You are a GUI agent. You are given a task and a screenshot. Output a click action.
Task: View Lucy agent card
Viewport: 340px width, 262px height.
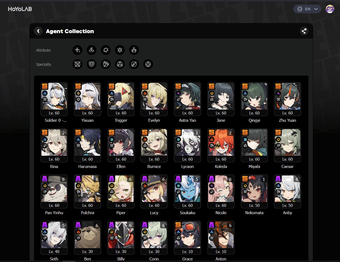click(x=154, y=192)
